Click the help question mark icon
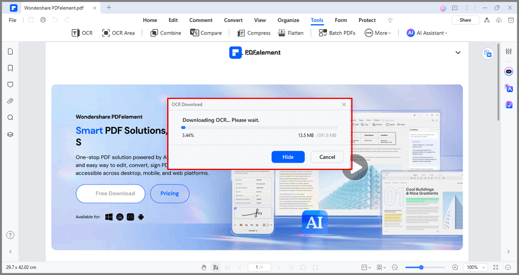This screenshot has width=519, height=275. tap(10, 235)
